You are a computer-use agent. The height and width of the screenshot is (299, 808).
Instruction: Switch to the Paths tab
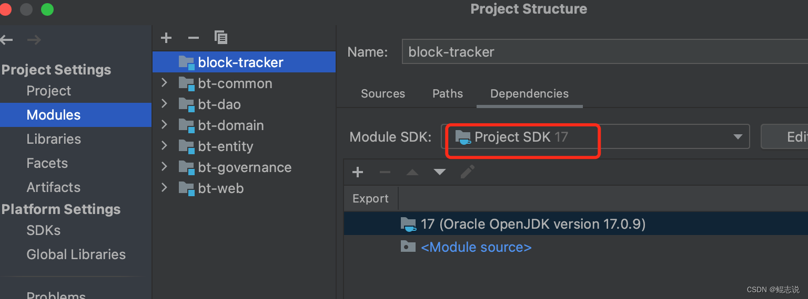[448, 94]
